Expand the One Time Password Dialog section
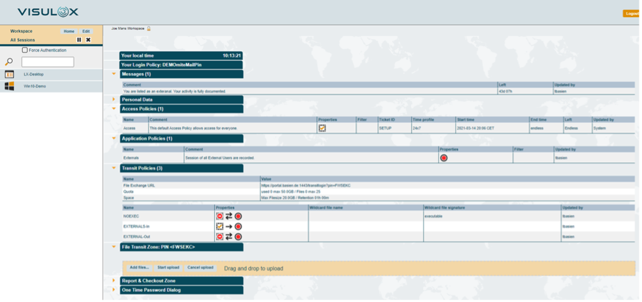642x302 pixels. coord(114,290)
